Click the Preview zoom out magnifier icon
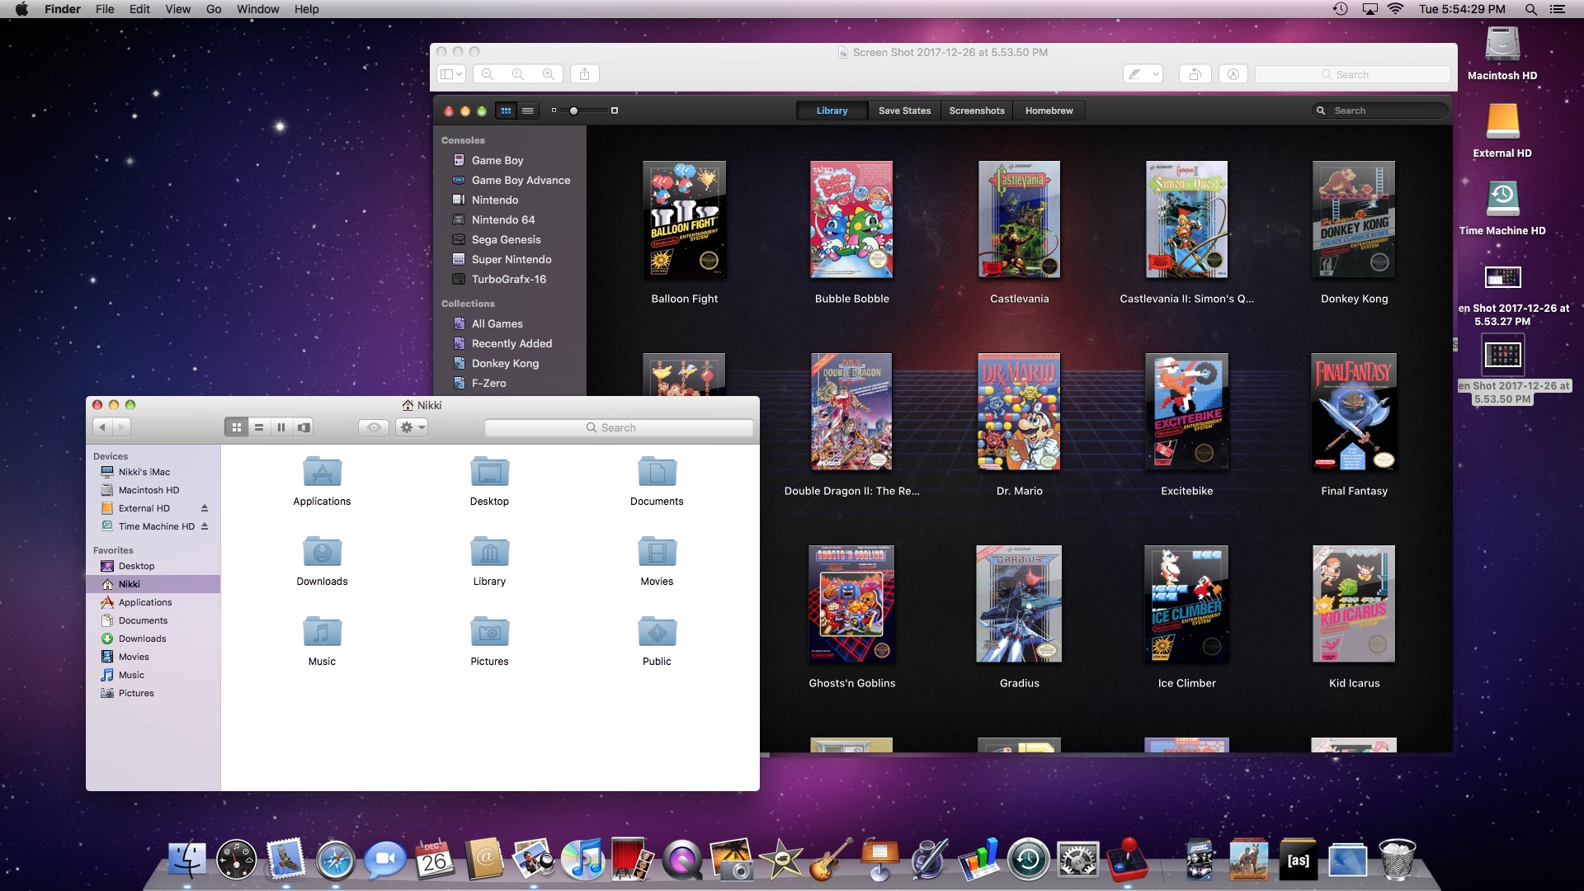 pos(488,74)
